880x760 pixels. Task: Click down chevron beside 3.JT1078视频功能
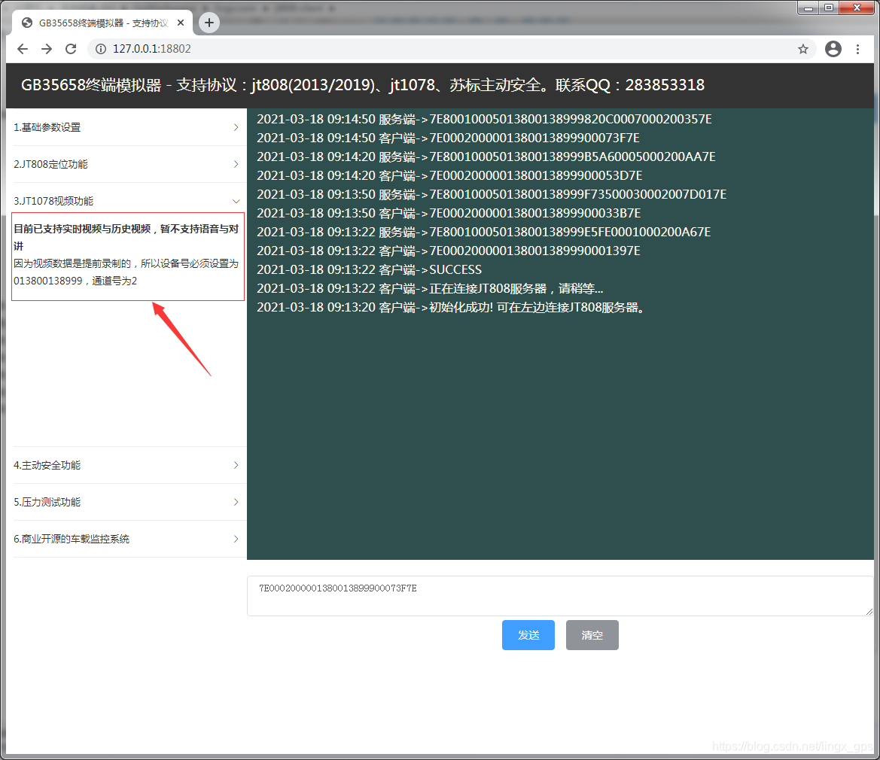tap(236, 202)
